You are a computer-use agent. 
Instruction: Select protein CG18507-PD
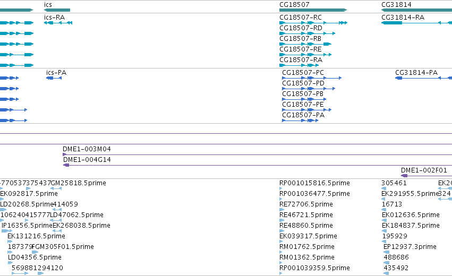303,83
